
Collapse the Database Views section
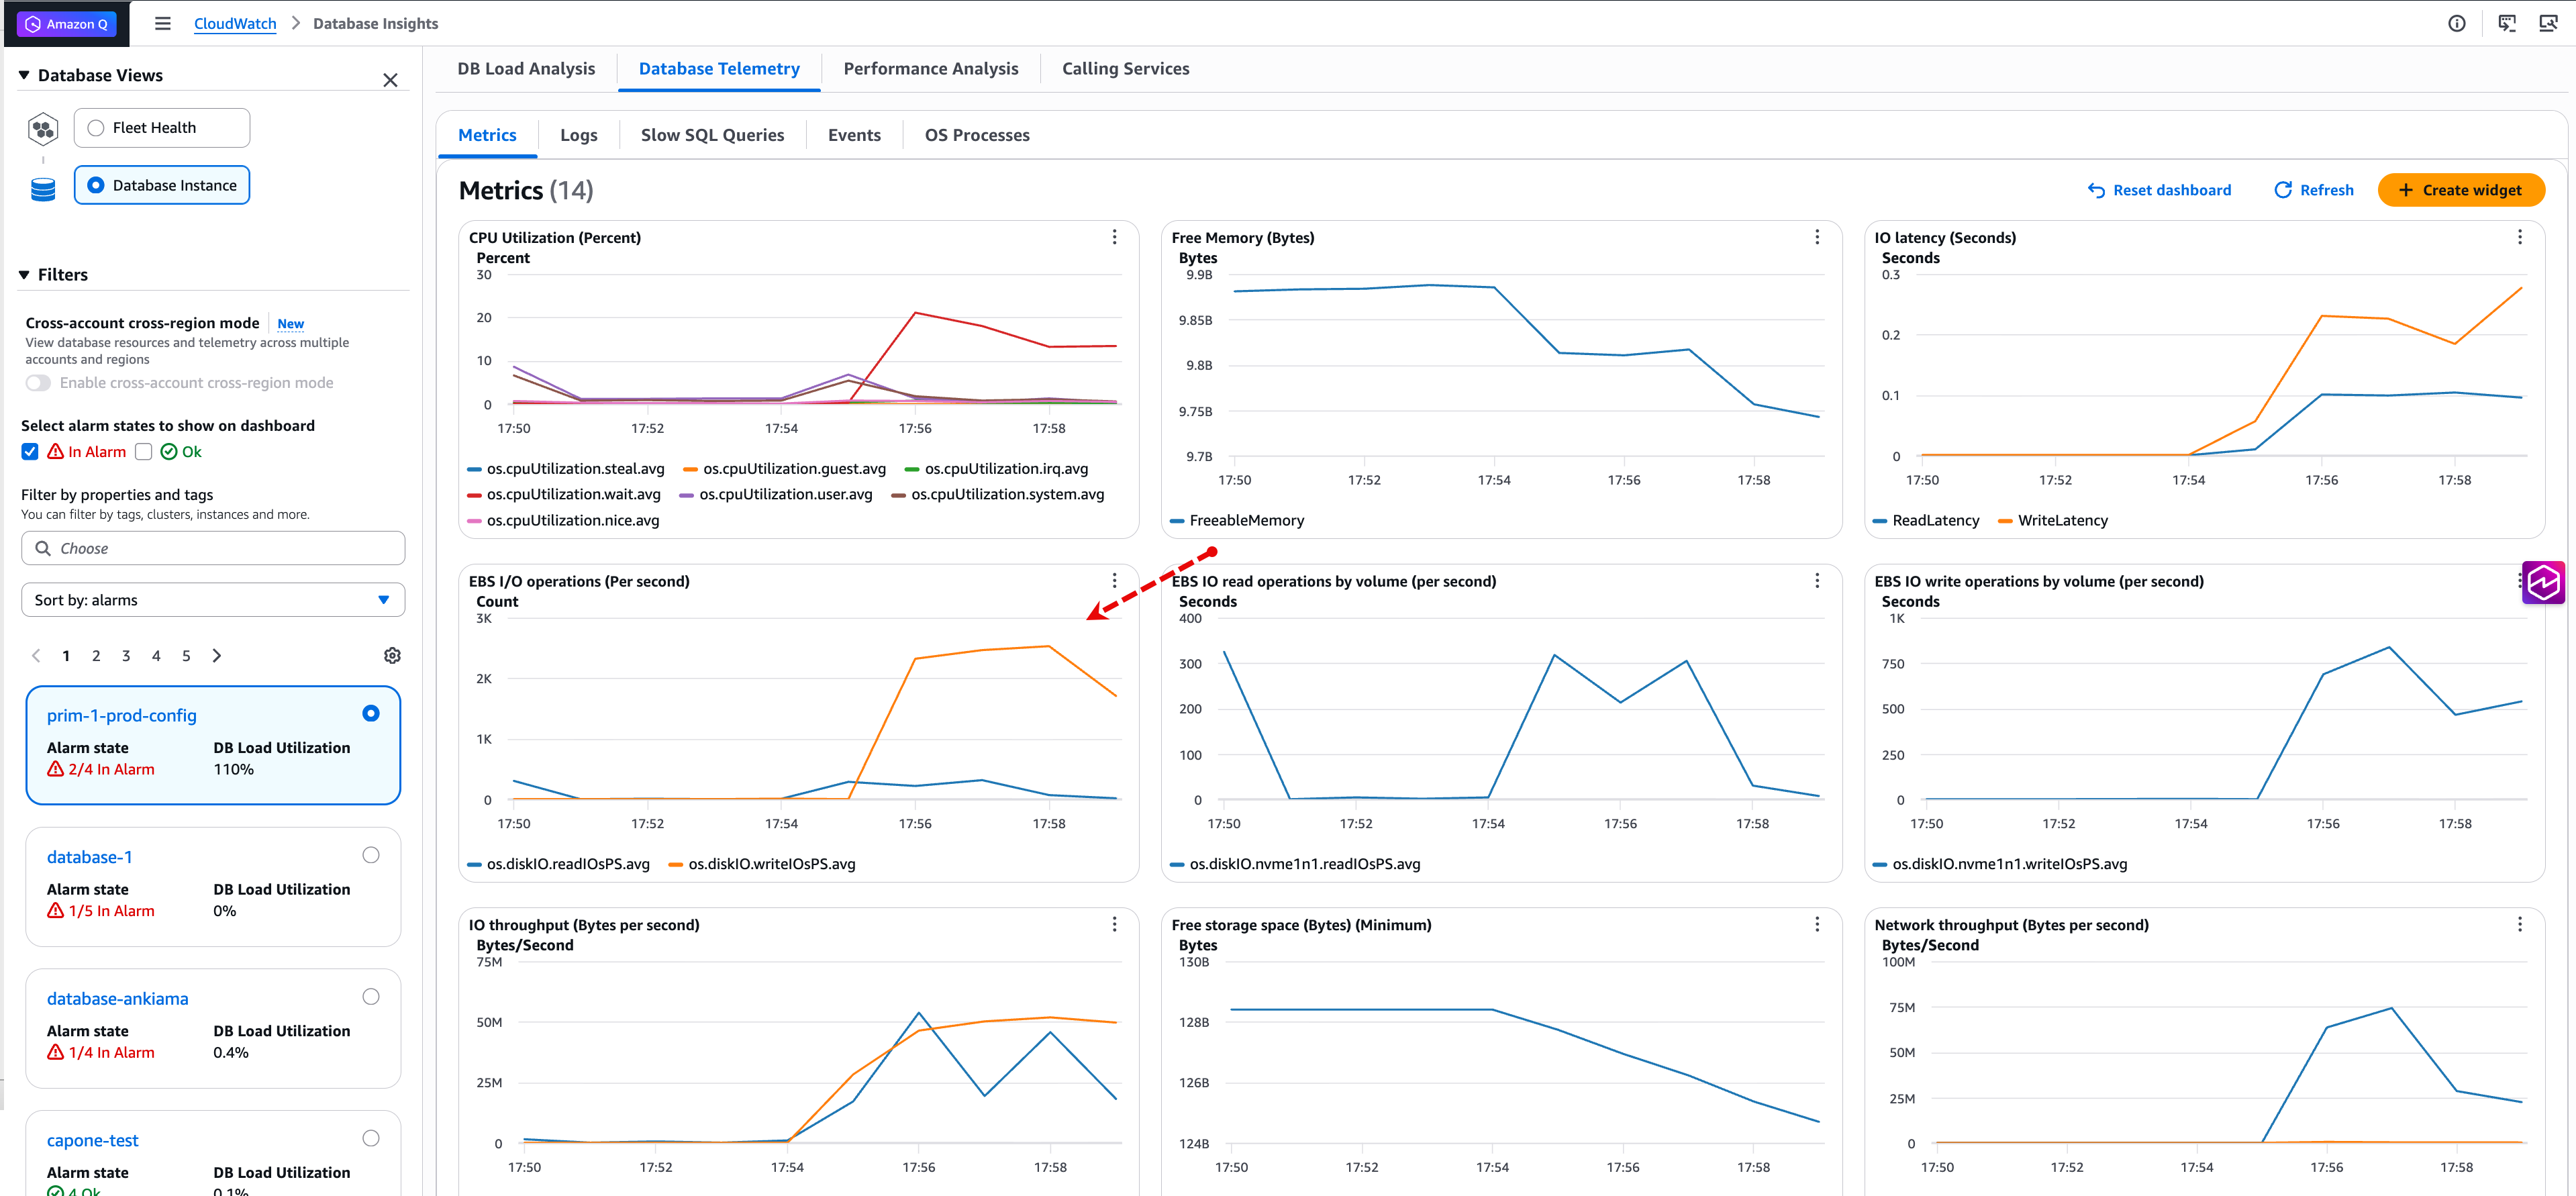pos(24,75)
